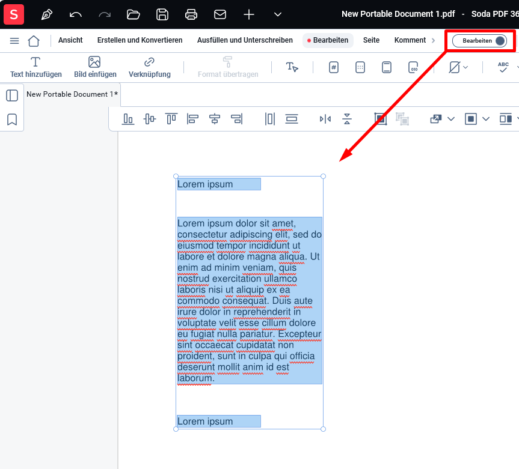Click the top 'Lorem ipsum' heading text
Image resolution: width=519 pixels, height=469 pixels.
(x=205, y=184)
